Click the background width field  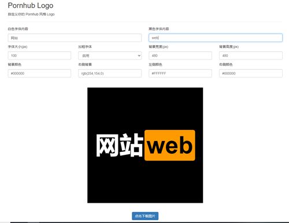180,55
